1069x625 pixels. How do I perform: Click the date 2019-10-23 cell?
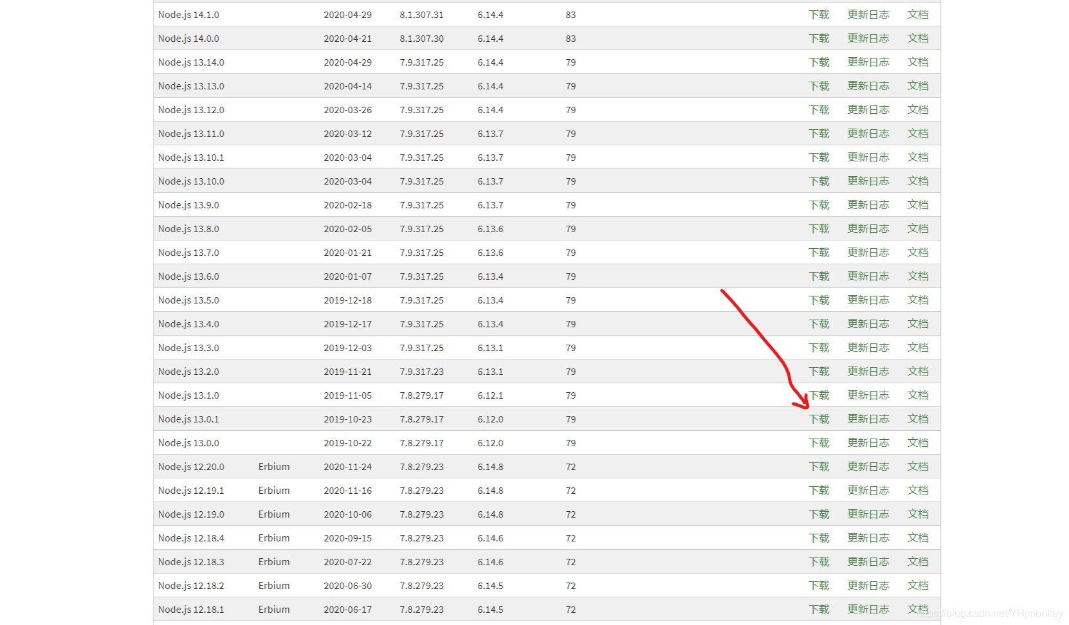(x=347, y=419)
